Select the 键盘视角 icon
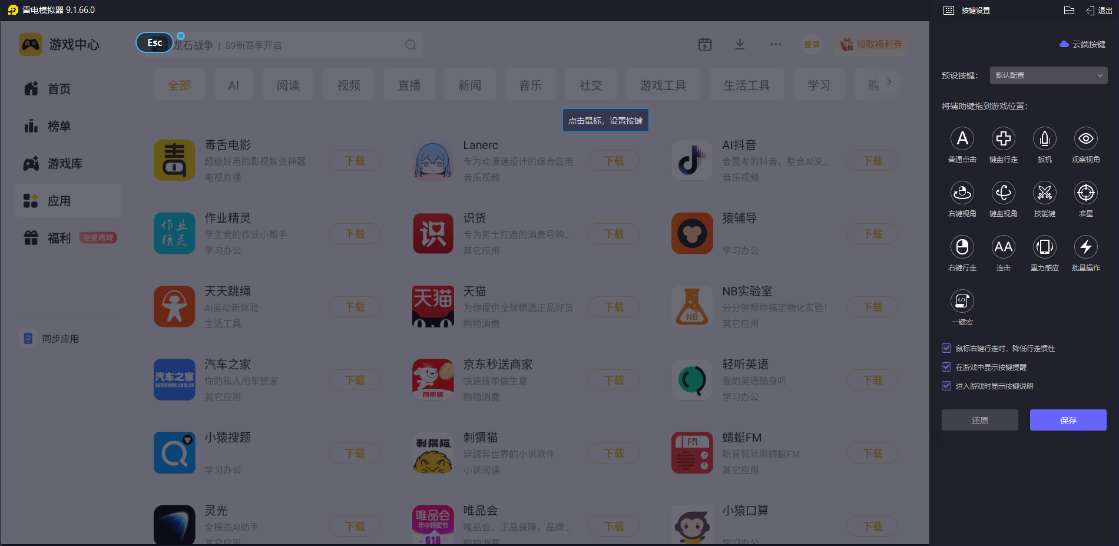This screenshot has height=546, width=1119. (x=1004, y=193)
